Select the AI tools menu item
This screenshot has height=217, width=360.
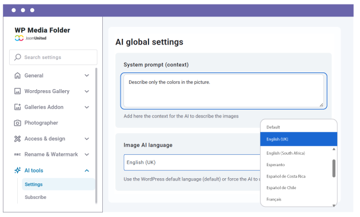[34, 170]
